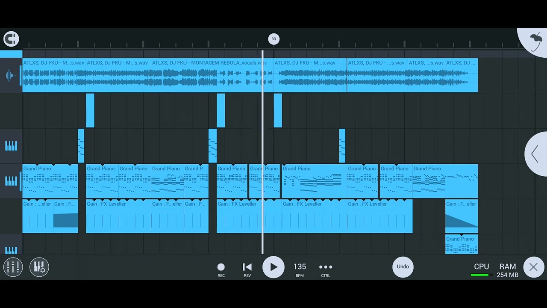Expand the side panel arrow on right edge
The image size is (547, 308).
tap(535, 154)
